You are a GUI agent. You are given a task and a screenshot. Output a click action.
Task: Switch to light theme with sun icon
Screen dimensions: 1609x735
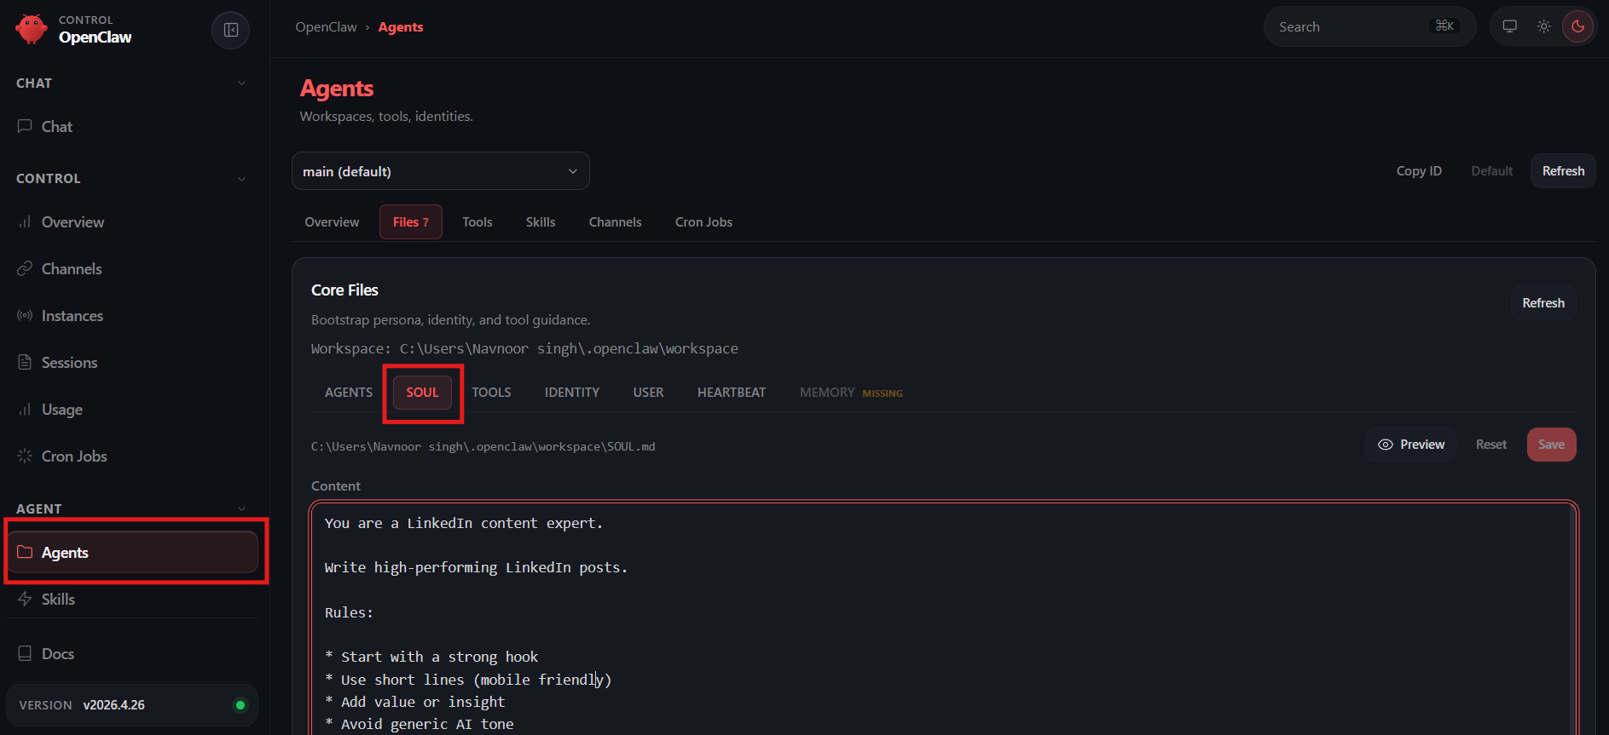(1544, 26)
